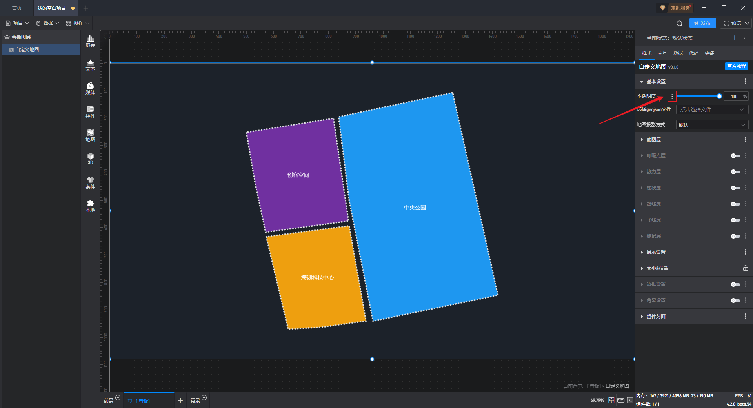
Task: Enable the 热力层 toggle
Action: pyautogui.click(x=735, y=172)
